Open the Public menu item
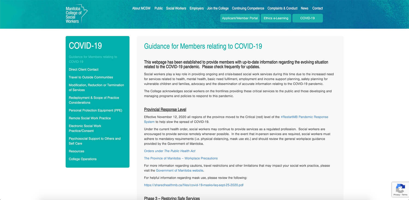409x200 pixels. (159, 8)
